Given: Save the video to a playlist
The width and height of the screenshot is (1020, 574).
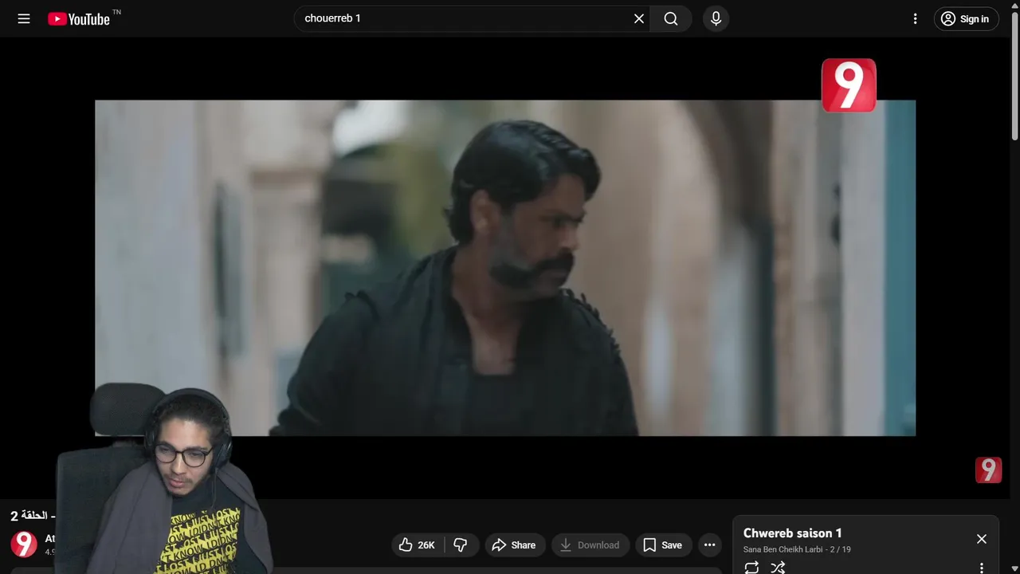Looking at the screenshot, I should click(x=663, y=545).
